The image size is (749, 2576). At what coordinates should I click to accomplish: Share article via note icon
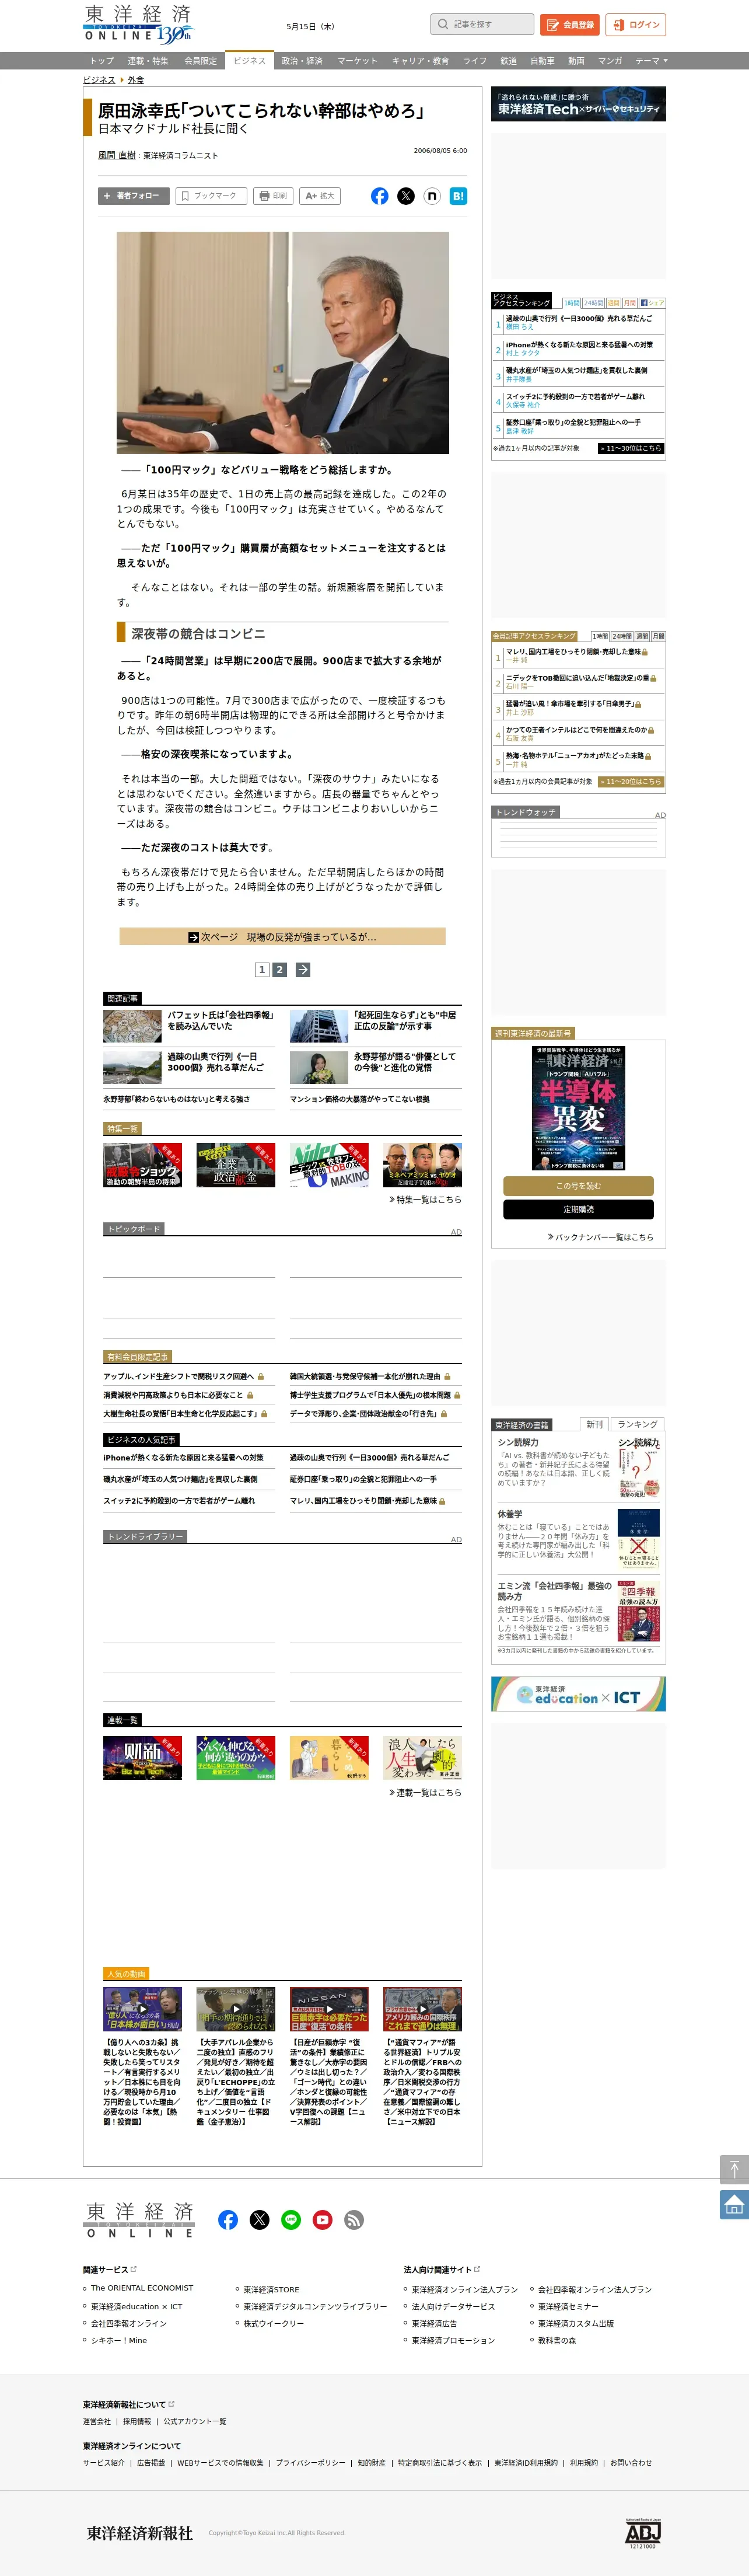pyautogui.click(x=432, y=196)
